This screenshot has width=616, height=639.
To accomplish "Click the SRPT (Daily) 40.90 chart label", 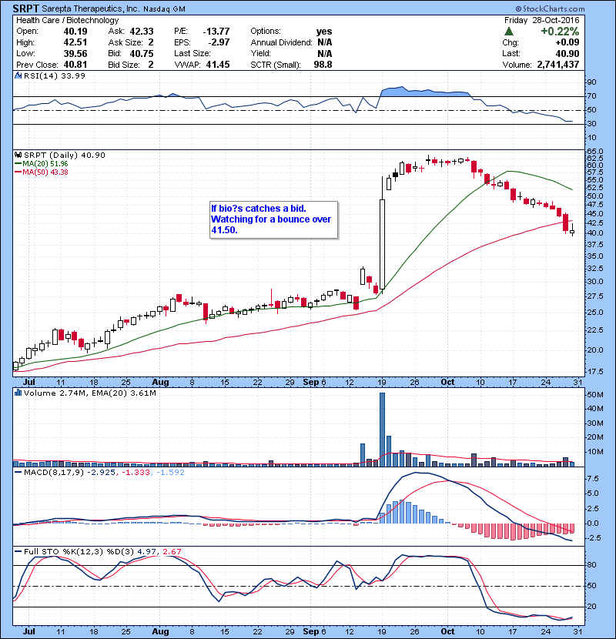I will click(65, 155).
